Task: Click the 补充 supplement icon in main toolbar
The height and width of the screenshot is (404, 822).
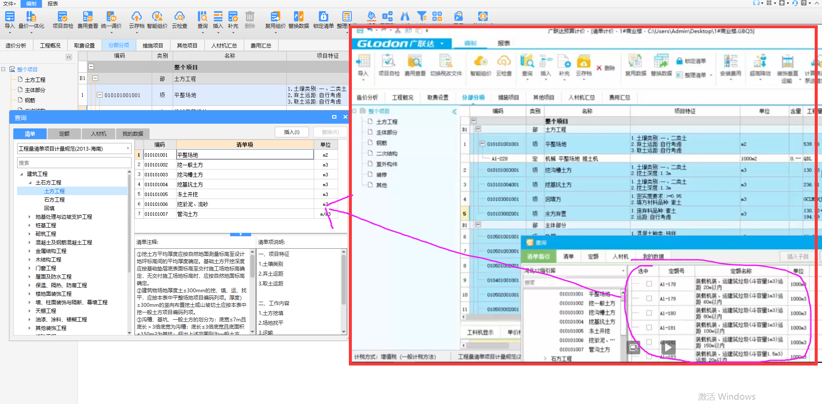Action: coord(233,17)
